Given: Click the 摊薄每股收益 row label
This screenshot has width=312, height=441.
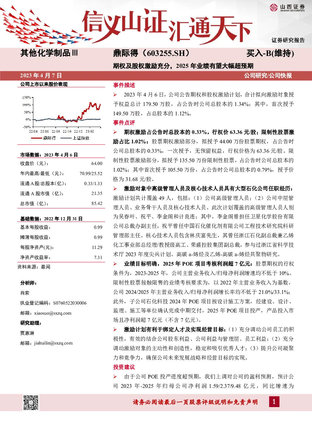Looking at the screenshot, I should pyautogui.click(x=35, y=237).
